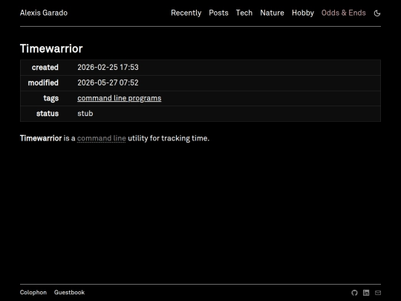Open the command line link in paragraph
401x301 pixels.
tap(101, 138)
